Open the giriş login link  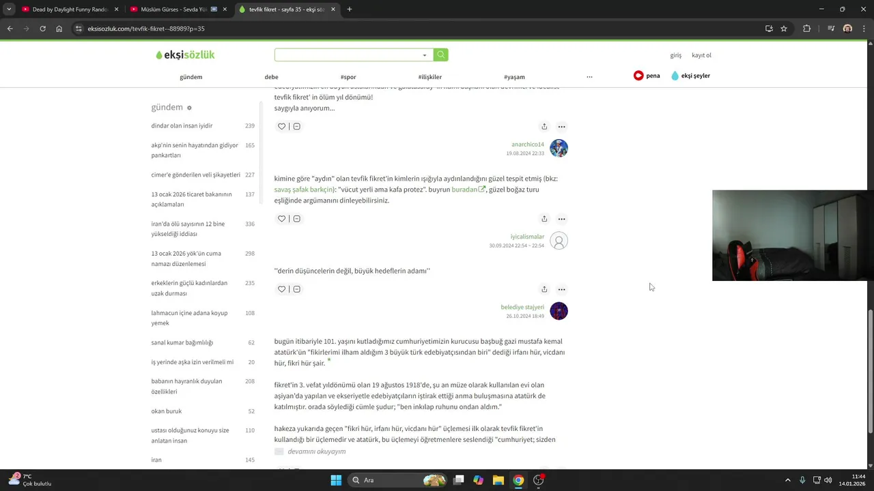[x=676, y=55]
